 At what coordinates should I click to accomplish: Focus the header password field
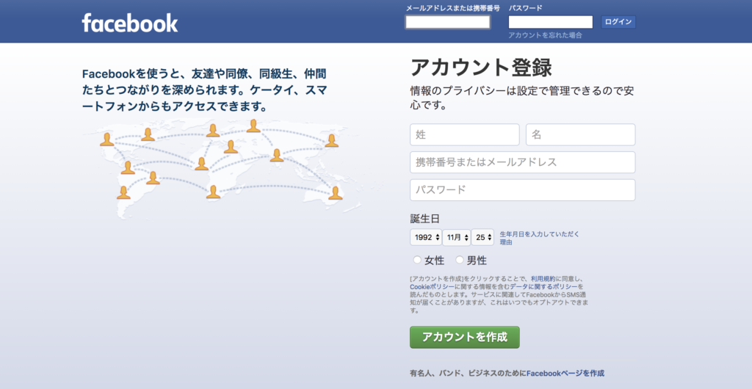551,22
